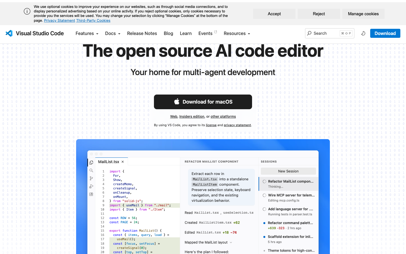Open the Privacy Statement link in cookie banner
The image size is (406, 254).
[59, 20]
